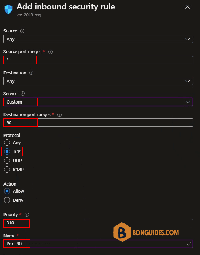The width and height of the screenshot is (200, 255).
Task: Close the Add inbound security rule panel
Action: coord(187,7)
